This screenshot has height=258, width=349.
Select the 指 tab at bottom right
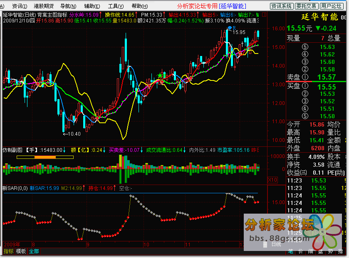[340, 251]
